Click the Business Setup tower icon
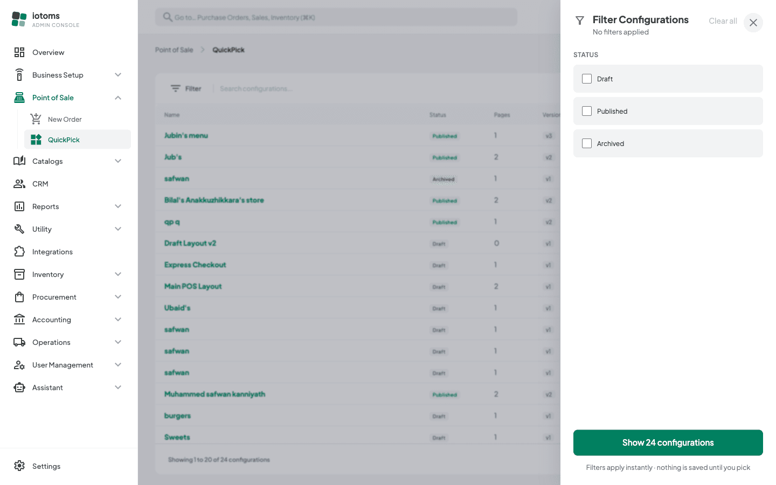This screenshot has width=776, height=485. (x=19, y=75)
